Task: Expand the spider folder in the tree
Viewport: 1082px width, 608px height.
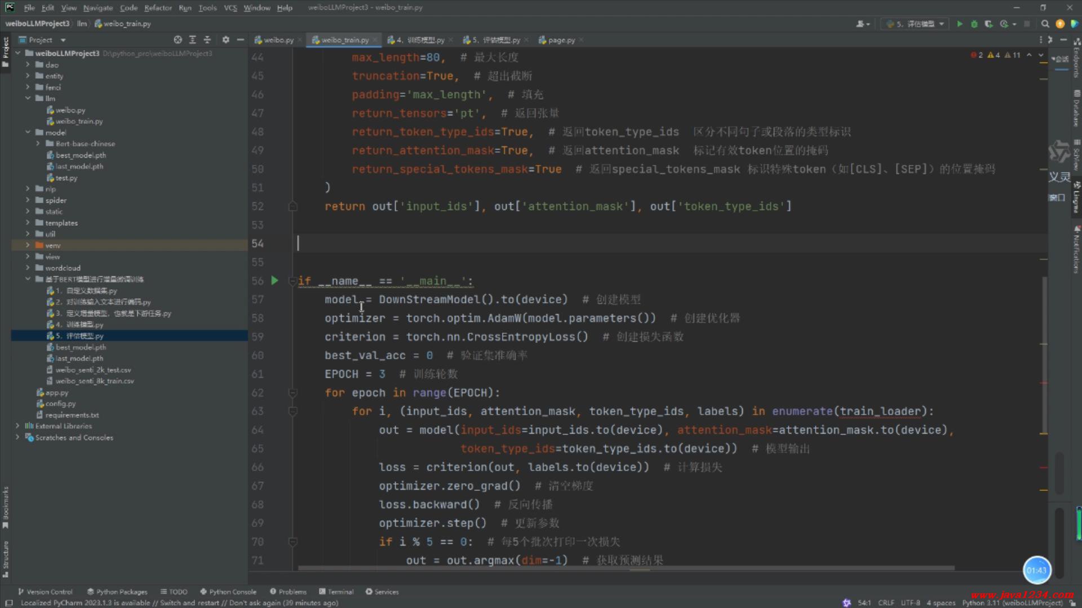Action: [x=28, y=200]
